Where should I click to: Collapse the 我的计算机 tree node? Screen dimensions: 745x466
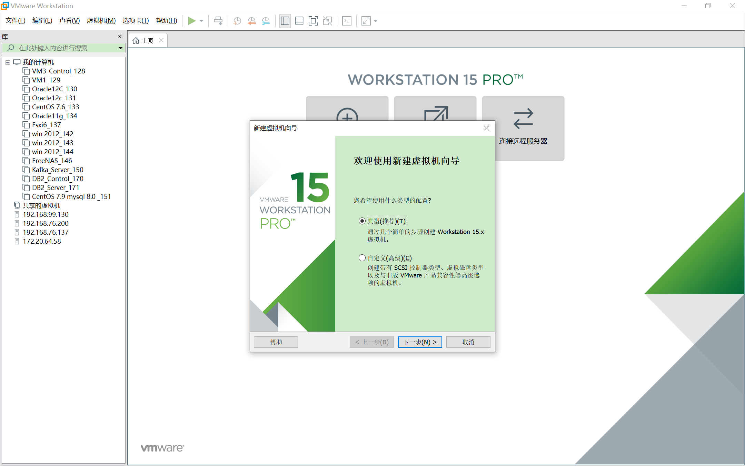pos(8,62)
